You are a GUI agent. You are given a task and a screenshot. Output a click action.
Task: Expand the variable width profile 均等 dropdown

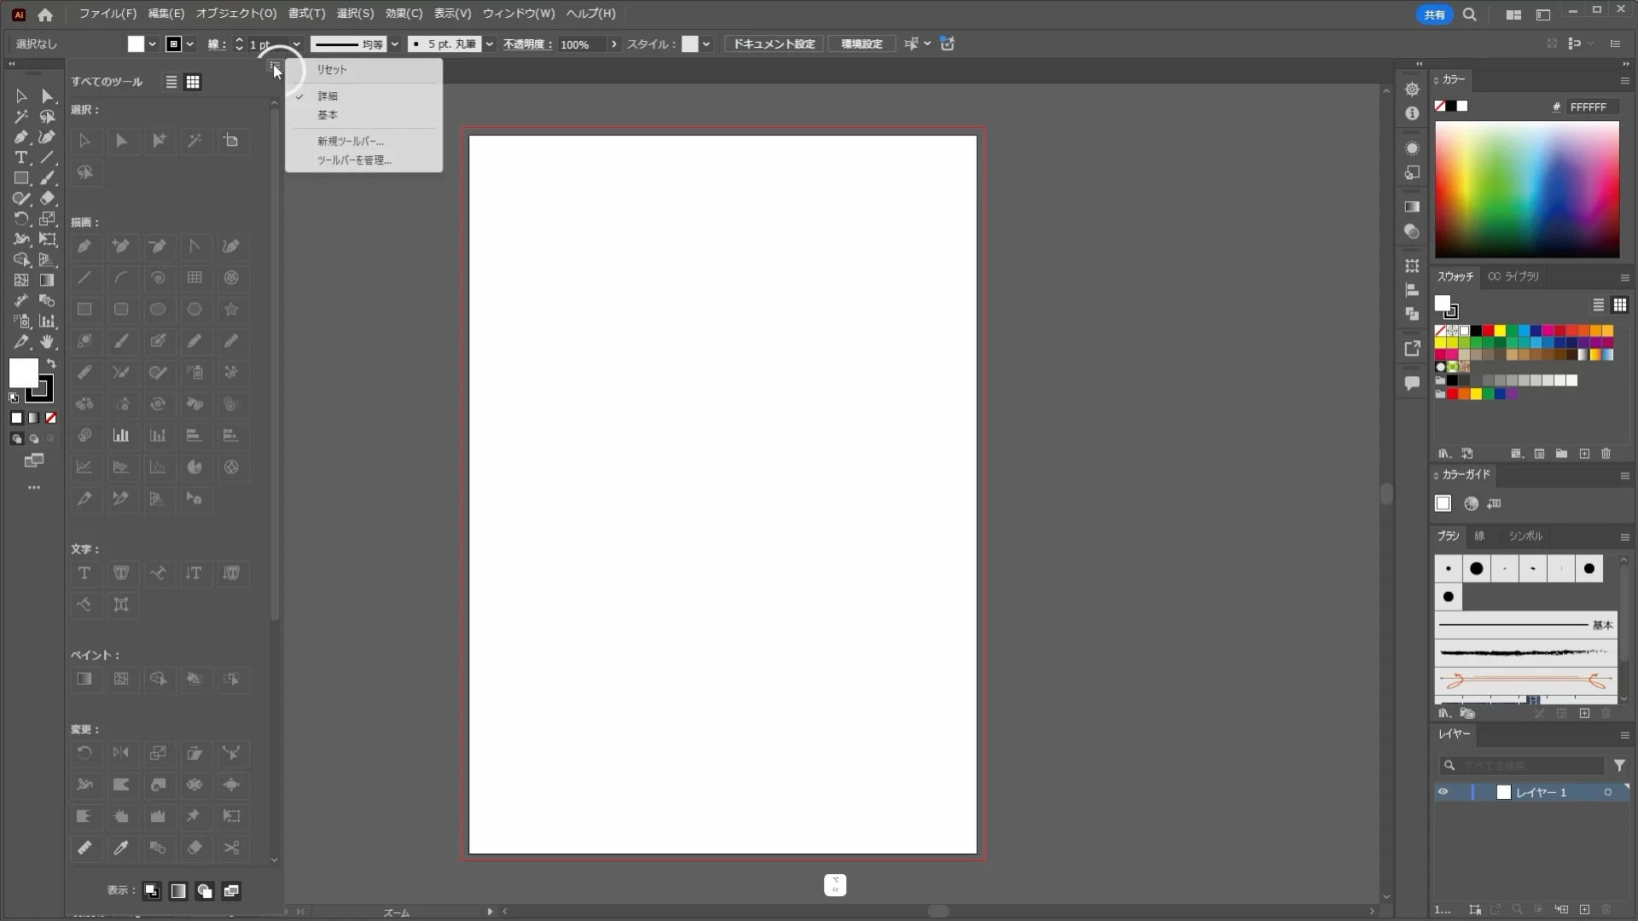click(x=394, y=44)
